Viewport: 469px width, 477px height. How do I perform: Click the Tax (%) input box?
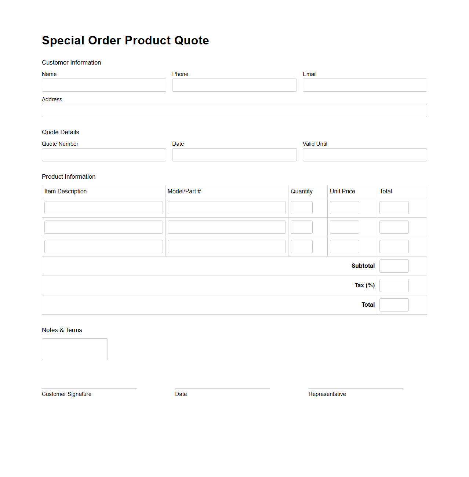394,285
